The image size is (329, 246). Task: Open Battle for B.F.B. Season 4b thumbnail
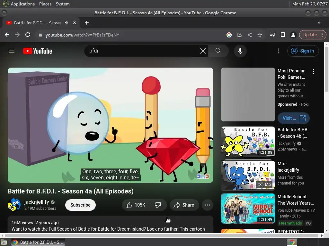tap(248, 142)
